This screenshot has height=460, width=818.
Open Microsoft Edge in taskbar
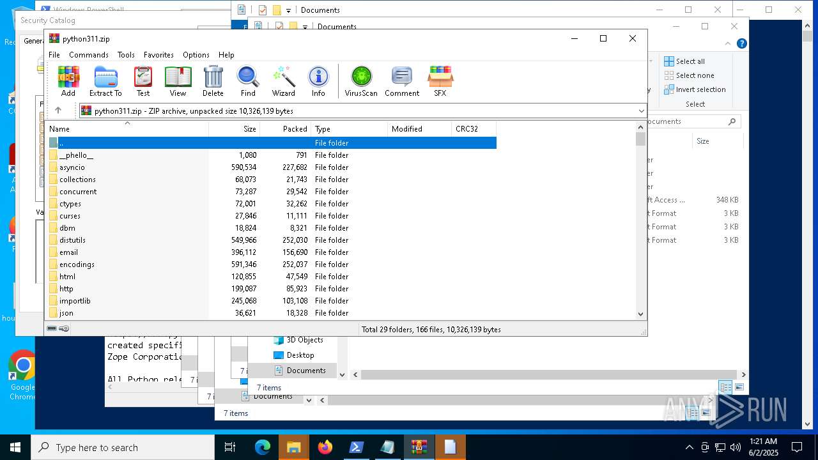(x=263, y=447)
